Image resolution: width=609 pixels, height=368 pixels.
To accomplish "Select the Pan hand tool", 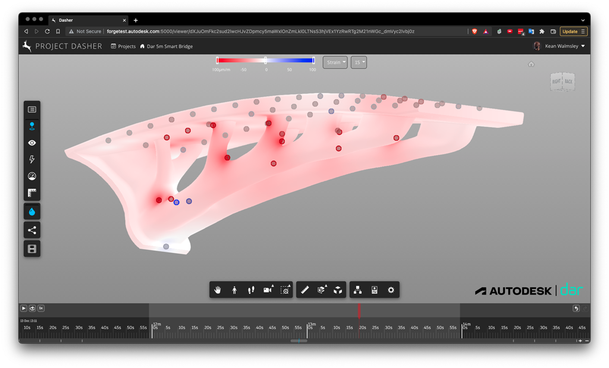I will coord(218,290).
